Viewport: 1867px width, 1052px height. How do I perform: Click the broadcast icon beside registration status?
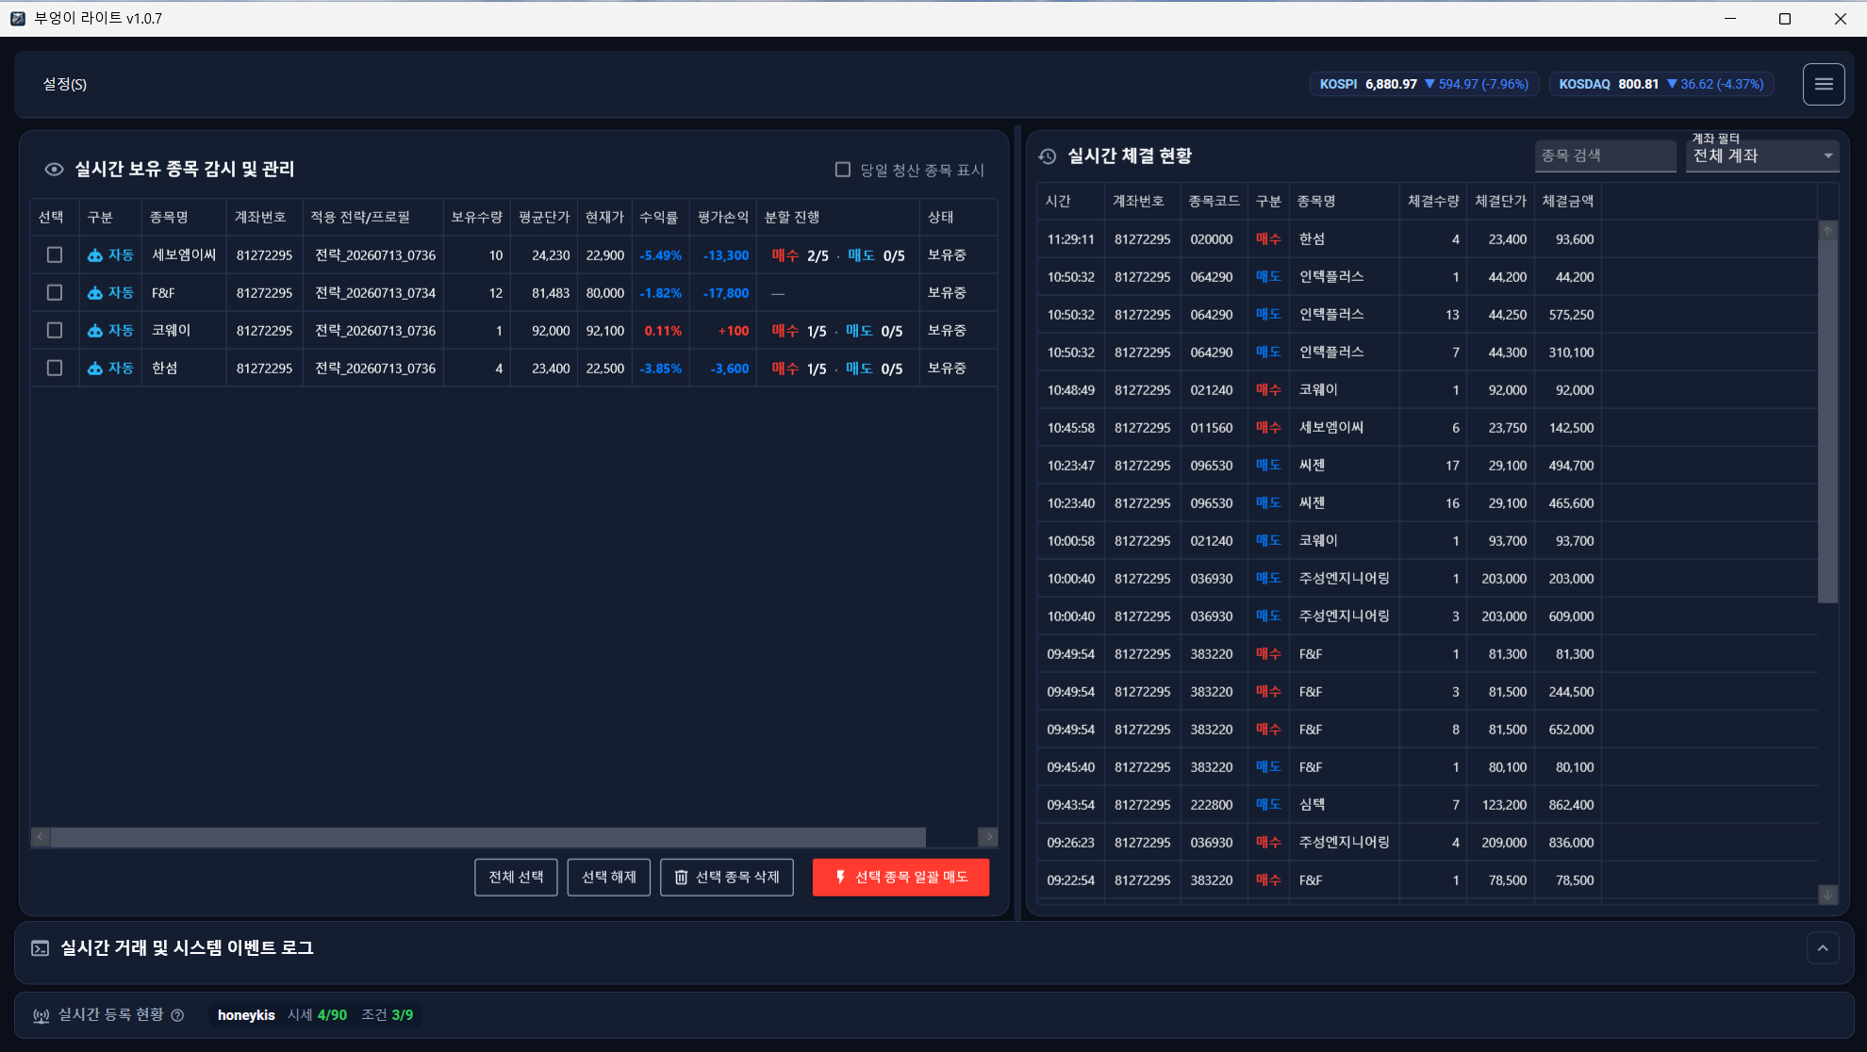41,1015
